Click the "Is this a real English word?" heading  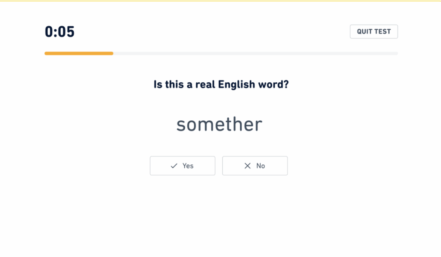(221, 85)
